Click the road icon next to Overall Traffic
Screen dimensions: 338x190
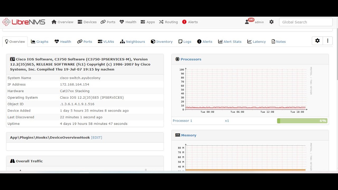(12, 161)
